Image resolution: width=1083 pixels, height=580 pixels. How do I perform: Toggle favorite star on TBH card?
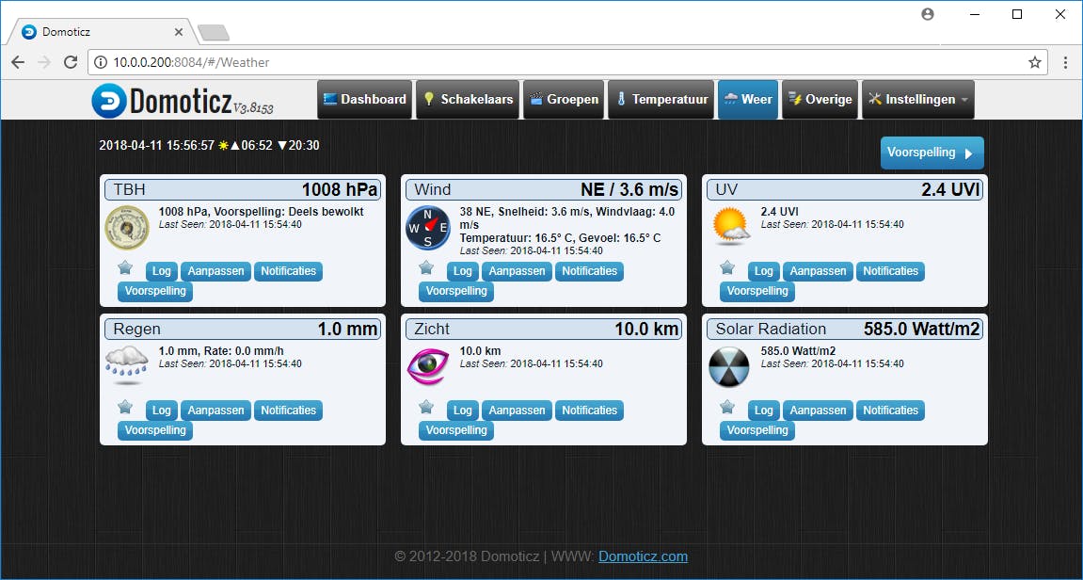(125, 266)
